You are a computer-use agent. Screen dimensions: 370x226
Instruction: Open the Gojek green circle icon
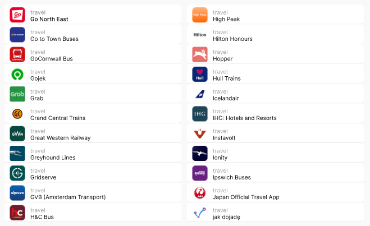[x=17, y=75]
